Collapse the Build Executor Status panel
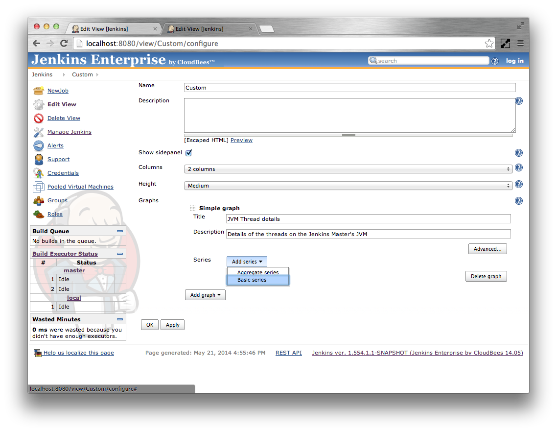 tap(120, 254)
